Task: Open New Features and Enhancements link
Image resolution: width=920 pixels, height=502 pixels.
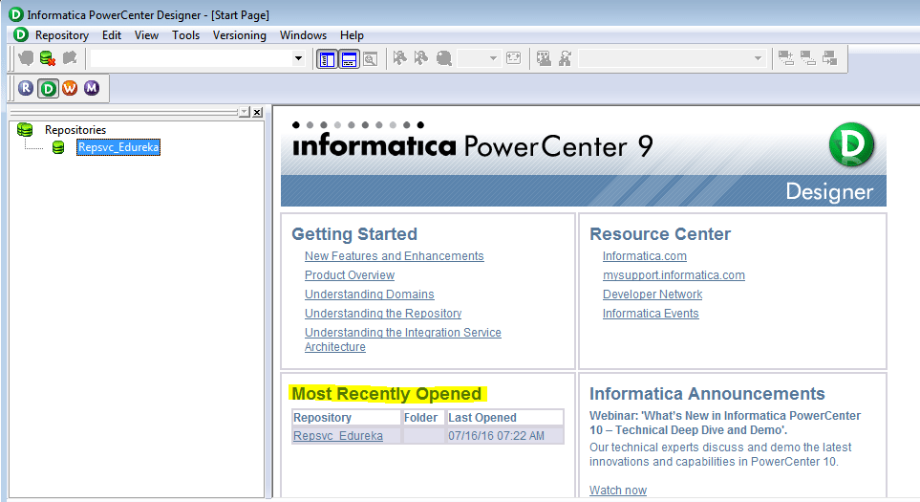Action: (394, 256)
